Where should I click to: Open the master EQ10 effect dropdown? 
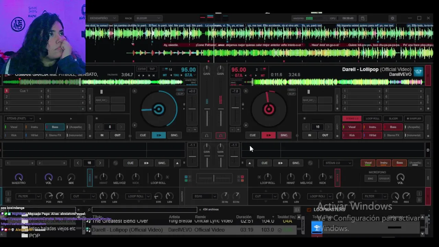click(x=205, y=196)
